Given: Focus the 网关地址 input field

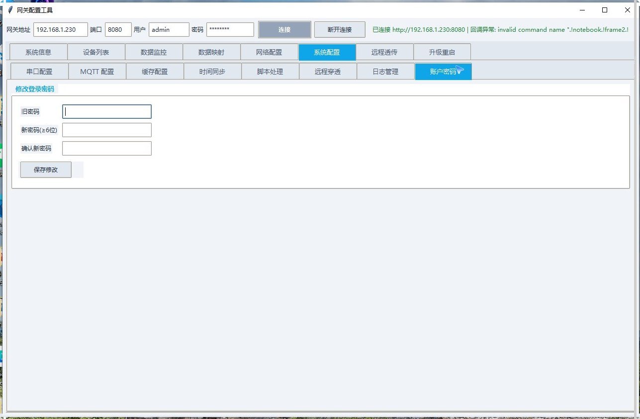Looking at the screenshot, I should pyautogui.click(x=61, y=30).
